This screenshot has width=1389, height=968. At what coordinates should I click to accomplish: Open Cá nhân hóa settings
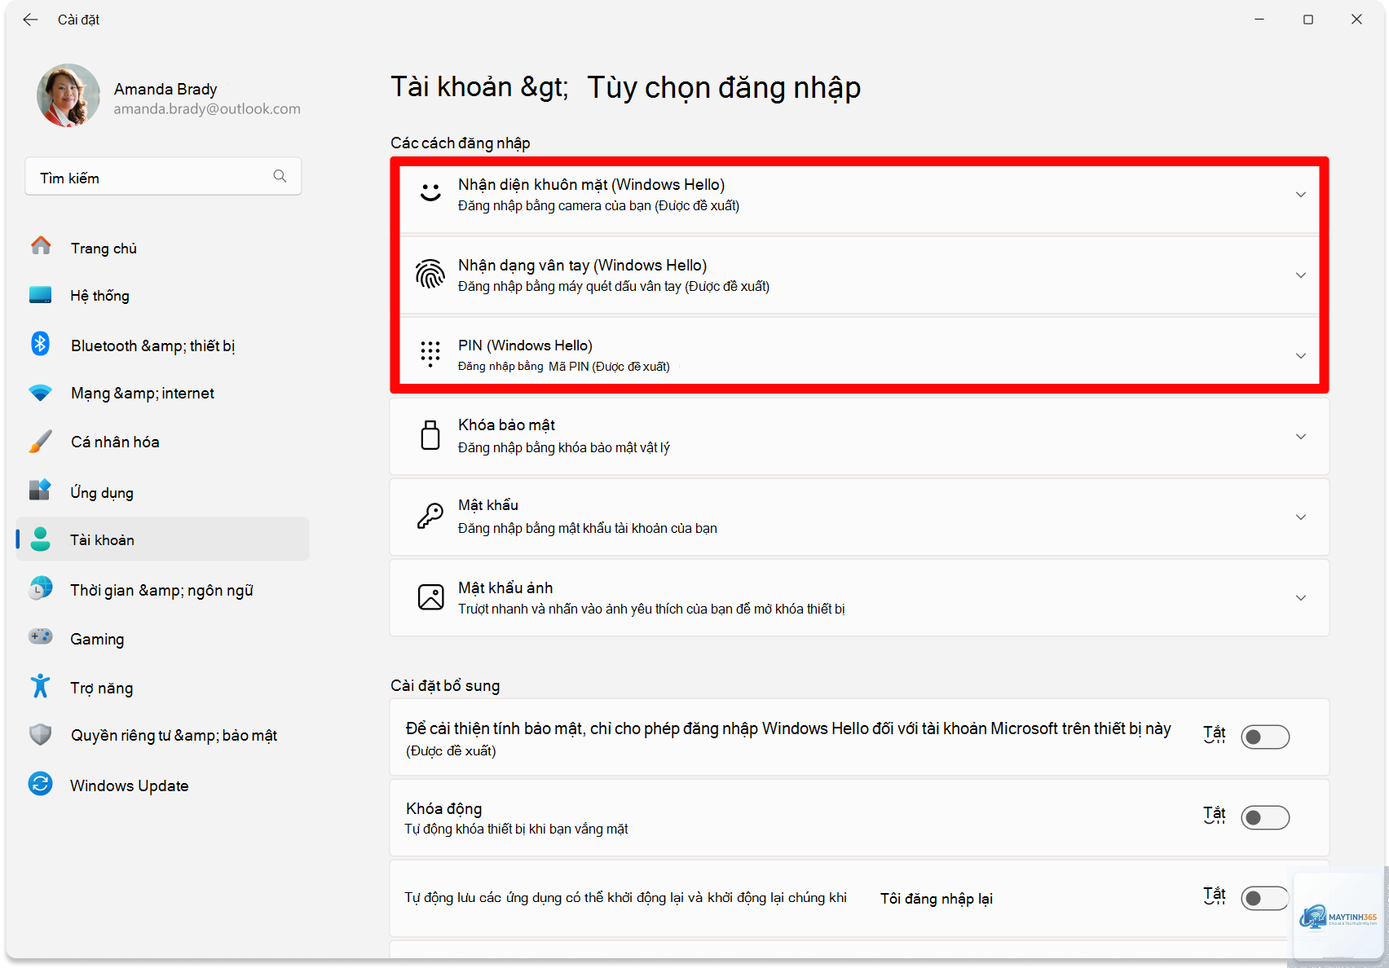[163, 442]
